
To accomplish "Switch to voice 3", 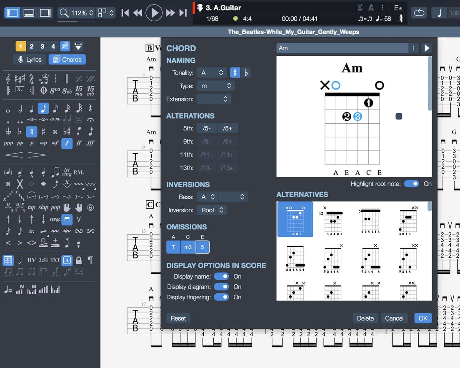I will 42,46.
